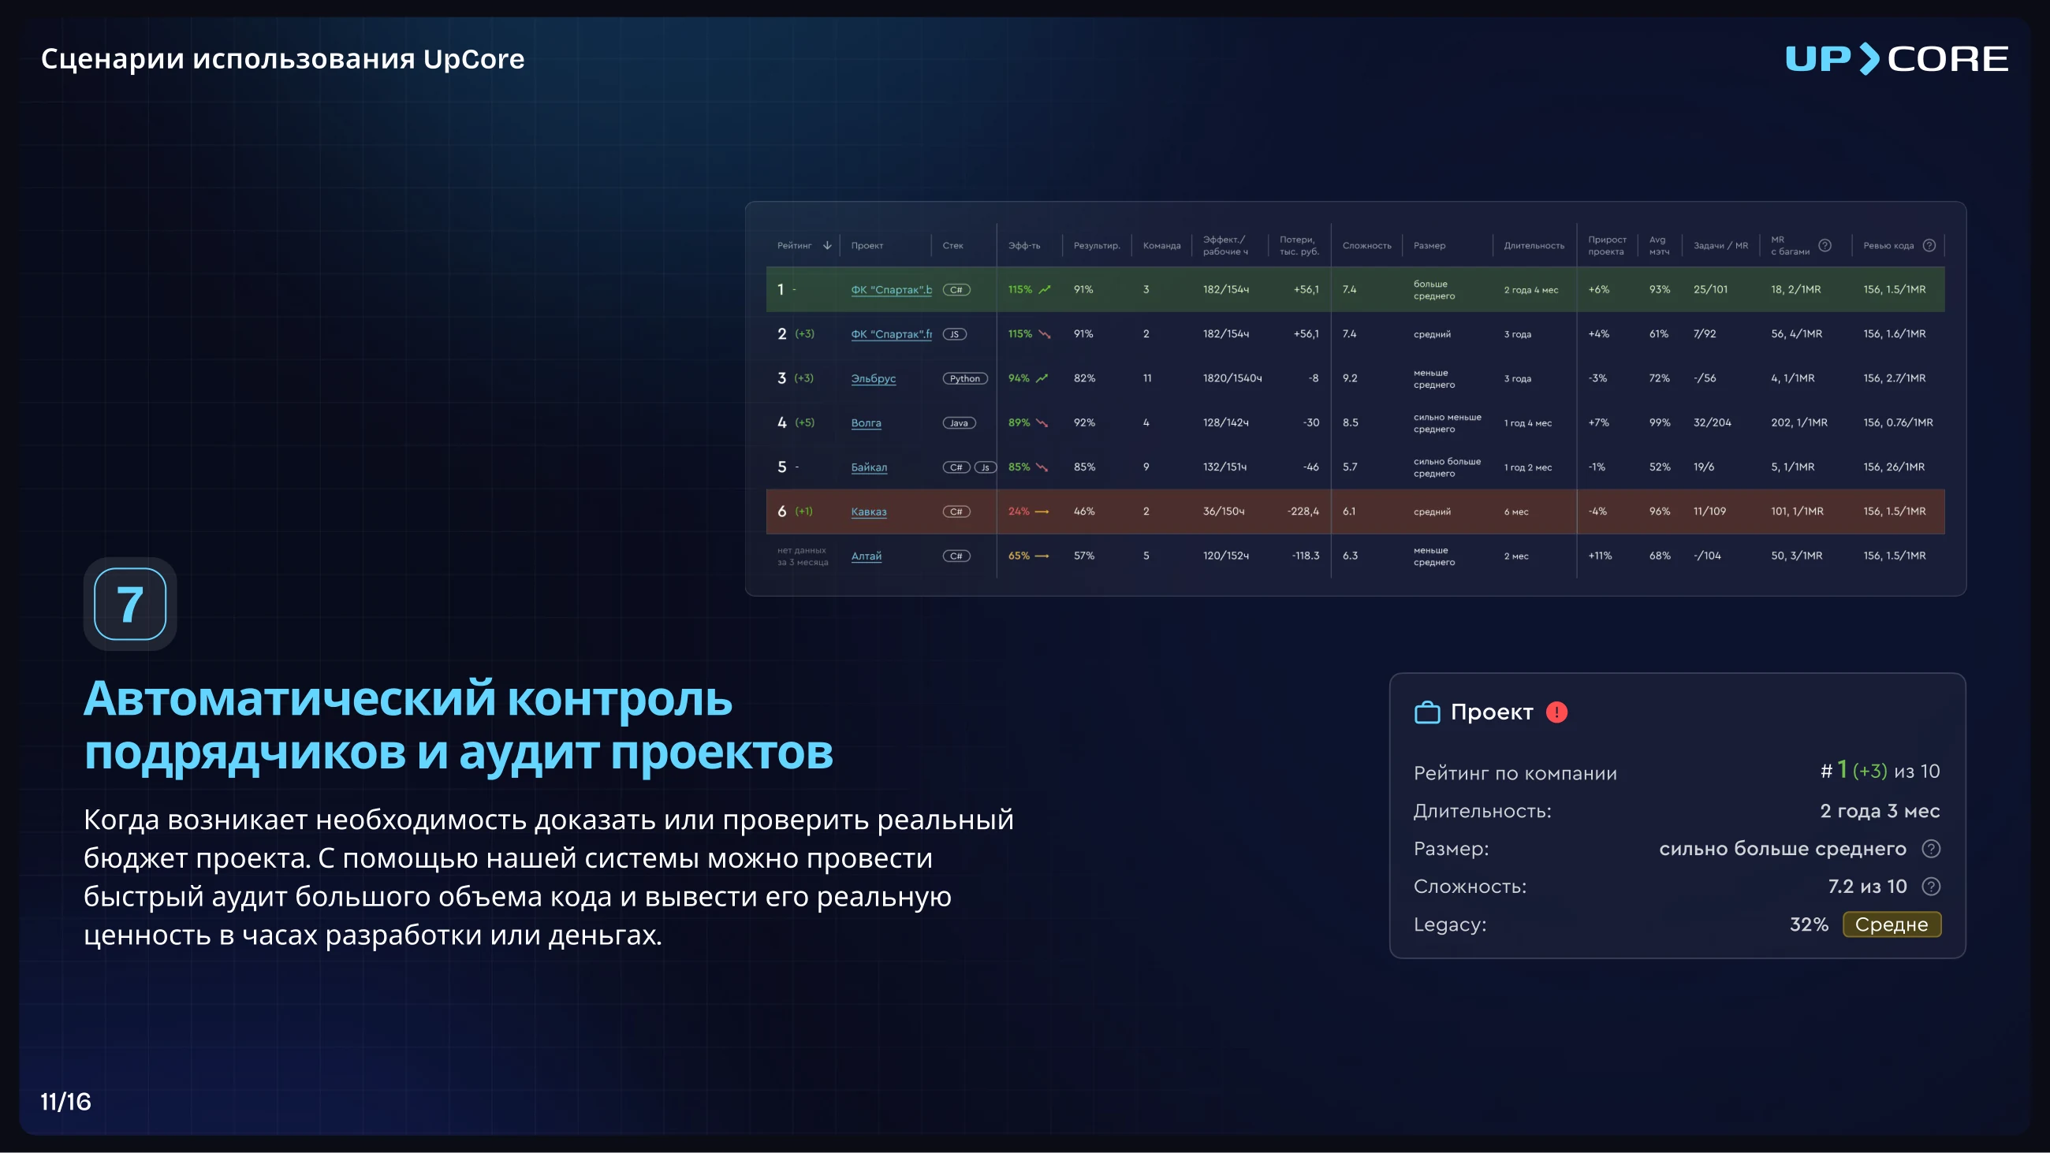The height and width of the screenshot is (1153, 2050).
Task: Click the Средне legacy badge
Action: (1892, 924)
